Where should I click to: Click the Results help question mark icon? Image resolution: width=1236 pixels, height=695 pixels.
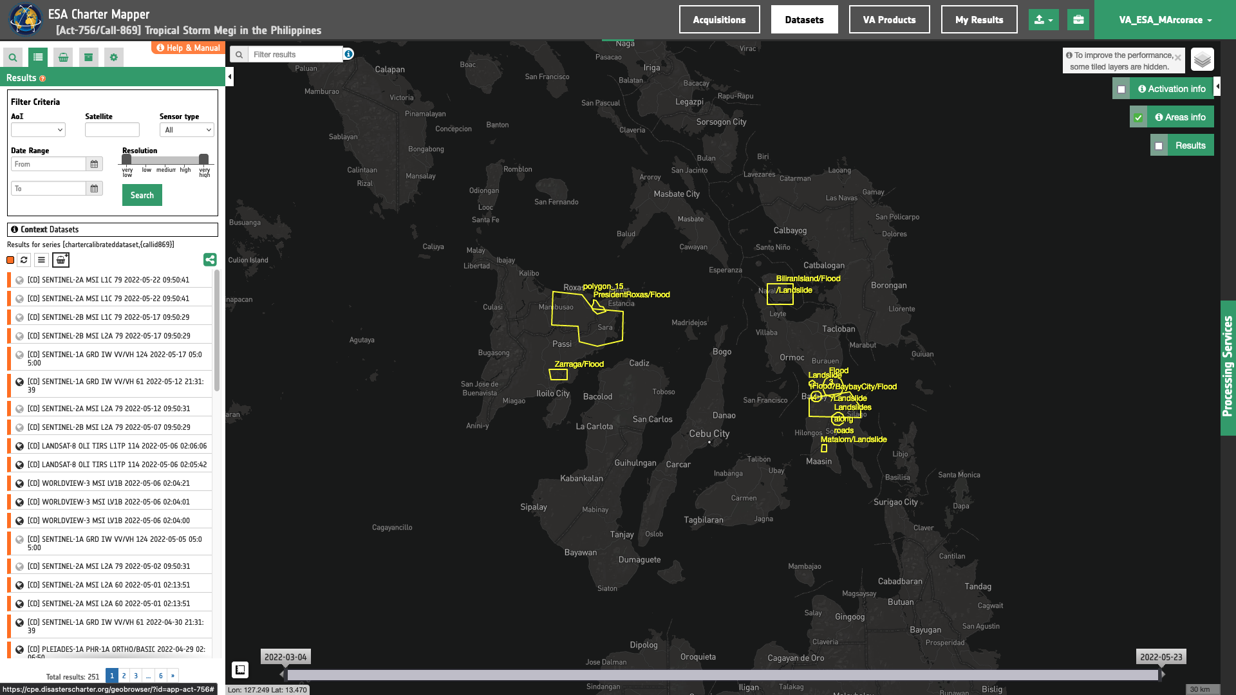click(42, 79)
